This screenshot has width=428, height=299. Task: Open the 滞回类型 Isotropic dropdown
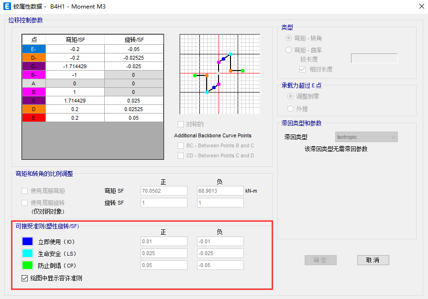click(366, 137)
